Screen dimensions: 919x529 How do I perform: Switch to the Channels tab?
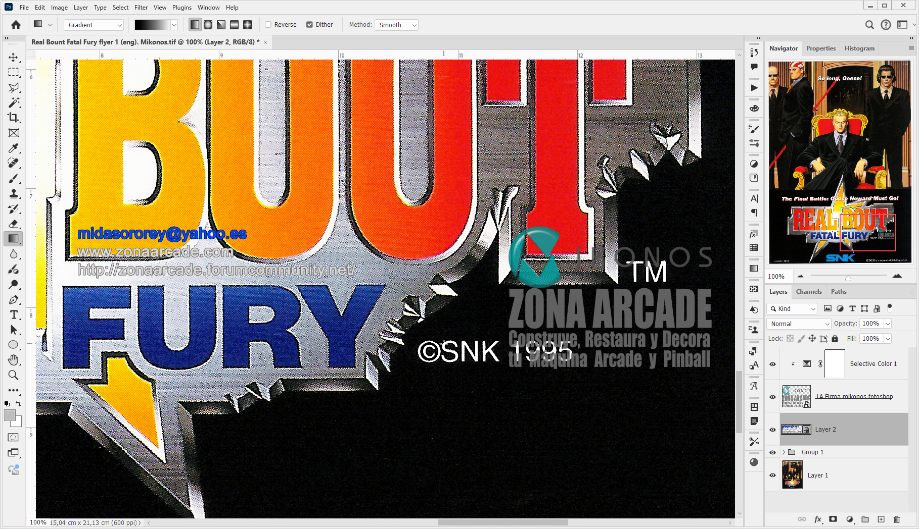click(x=809, y=292)
